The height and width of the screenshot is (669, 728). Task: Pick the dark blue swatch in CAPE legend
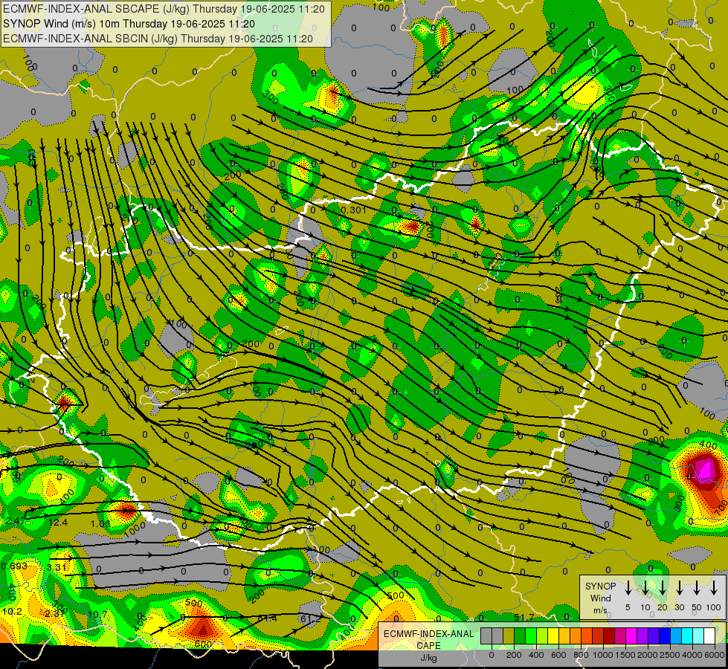[x=666, y=636]
